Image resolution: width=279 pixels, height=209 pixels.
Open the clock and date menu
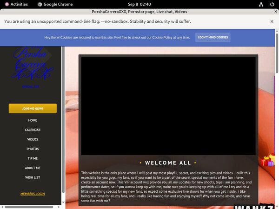[139, 4]
